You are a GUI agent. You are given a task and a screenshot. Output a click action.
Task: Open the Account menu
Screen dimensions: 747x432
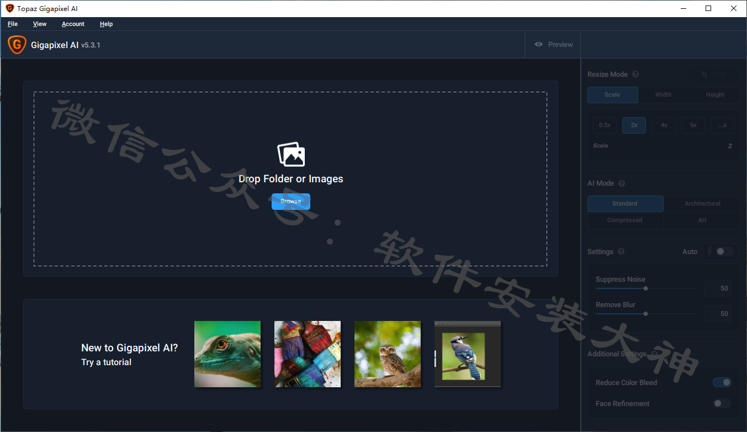pyautogui.click(x=73, y=24)
